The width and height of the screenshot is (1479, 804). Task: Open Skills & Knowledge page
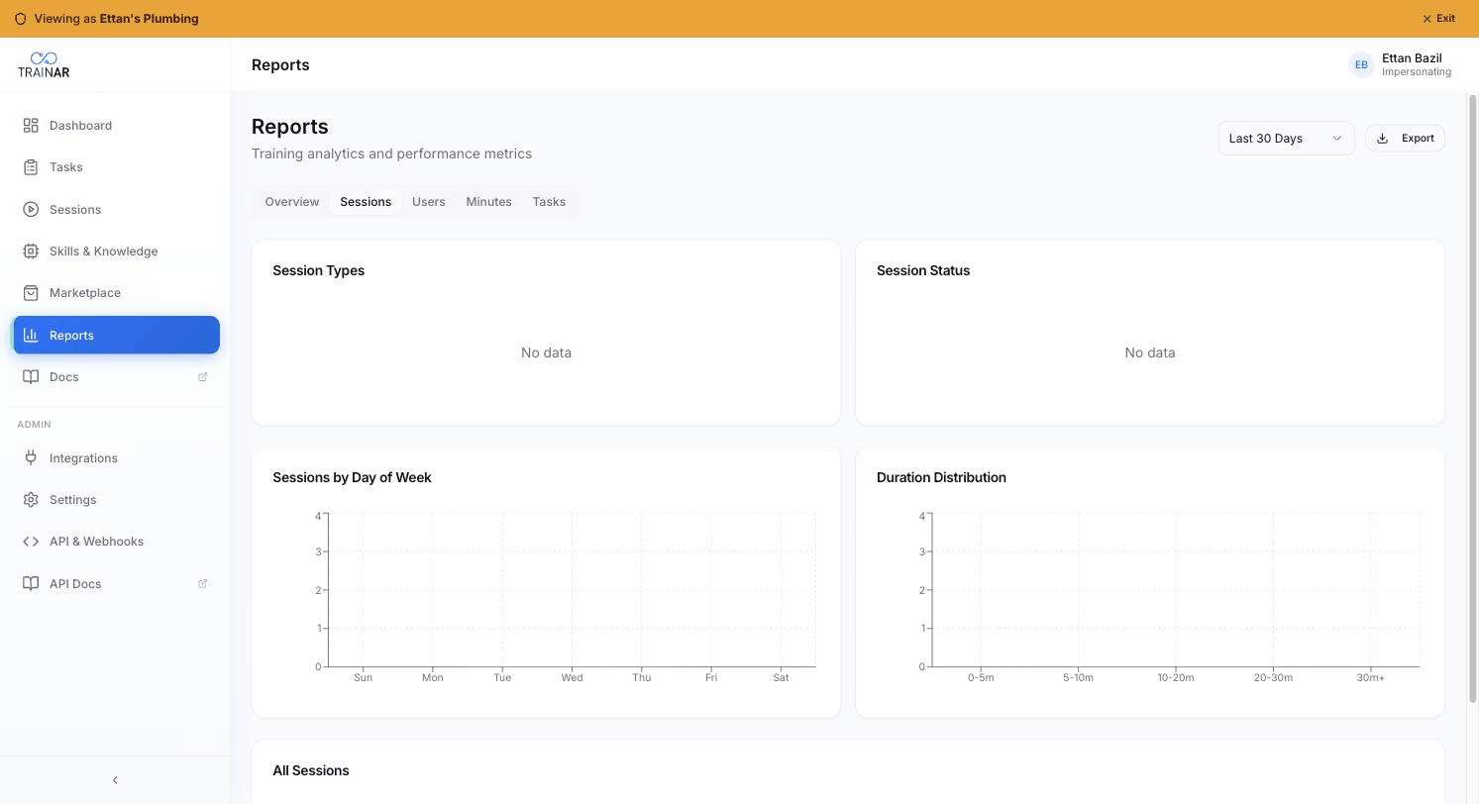click(x=116, y=251)
